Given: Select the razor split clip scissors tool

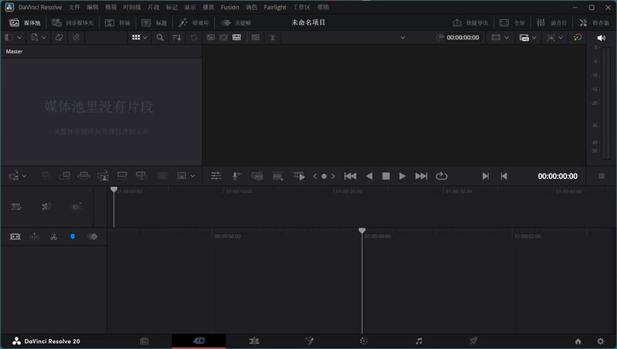Looking at the screenshot, I should [53, 237].
